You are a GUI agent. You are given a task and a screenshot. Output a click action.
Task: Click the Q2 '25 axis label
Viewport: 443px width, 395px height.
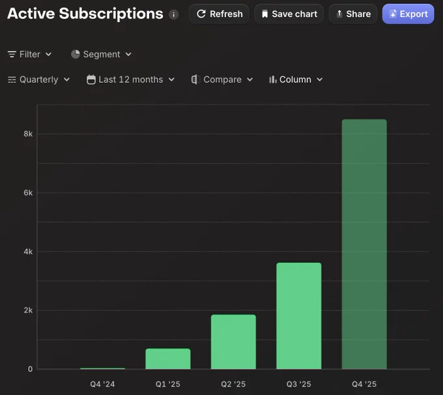pyautogui.click(x=233, y=384)
